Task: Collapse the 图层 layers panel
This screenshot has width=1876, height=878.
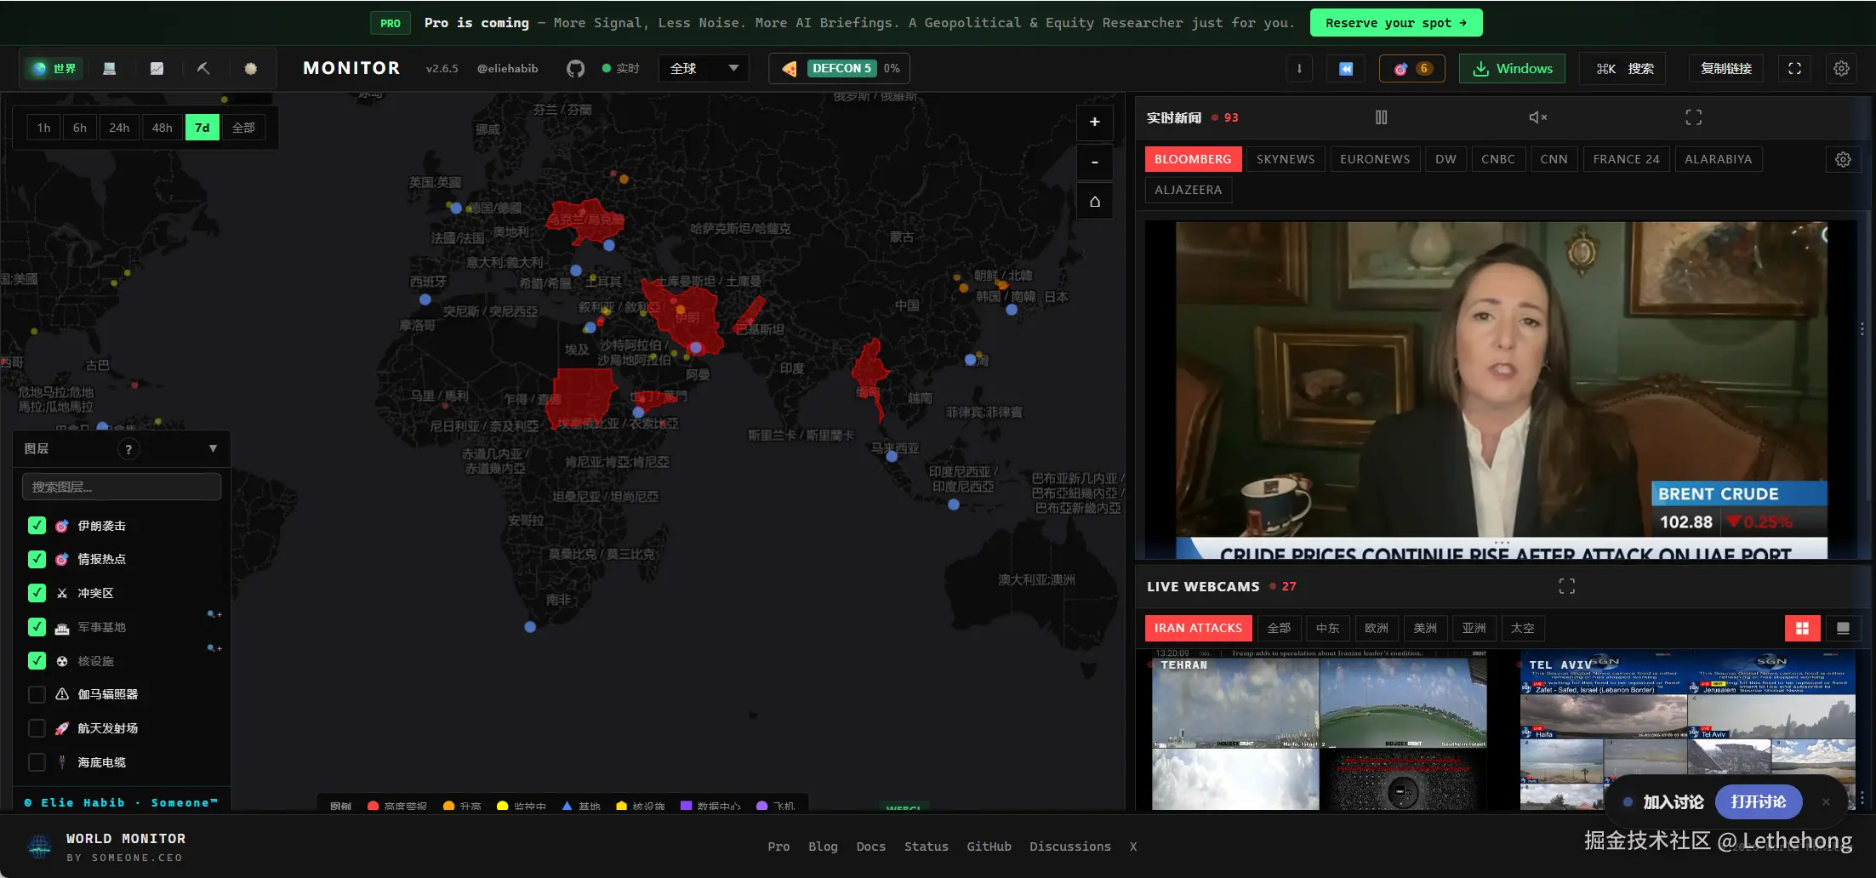Action: [213, 449]
